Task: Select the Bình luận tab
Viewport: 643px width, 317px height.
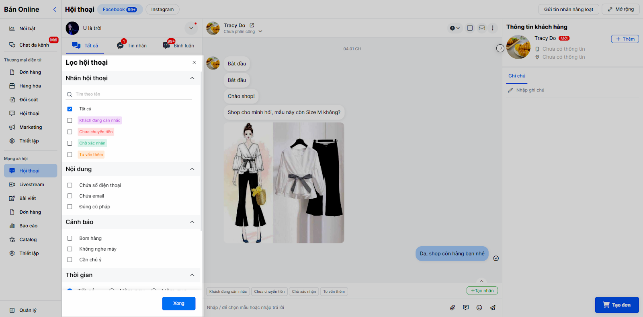Action: 178,45
